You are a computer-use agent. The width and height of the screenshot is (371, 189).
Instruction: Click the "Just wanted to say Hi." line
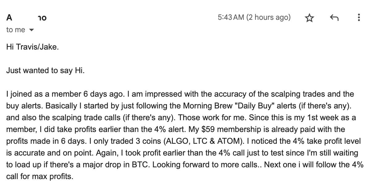tap(45, 71)
